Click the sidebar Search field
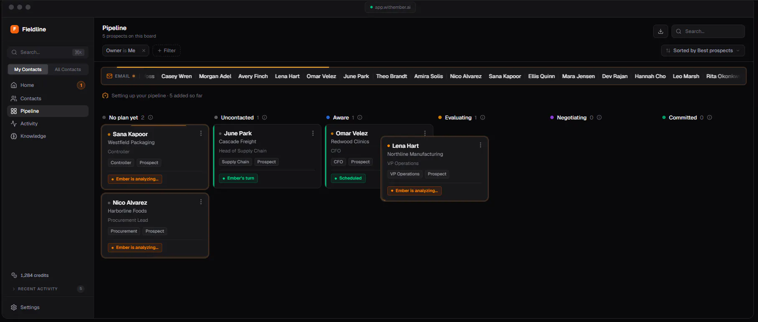This screenshot has width=758, height=322. tap(48, 52)
